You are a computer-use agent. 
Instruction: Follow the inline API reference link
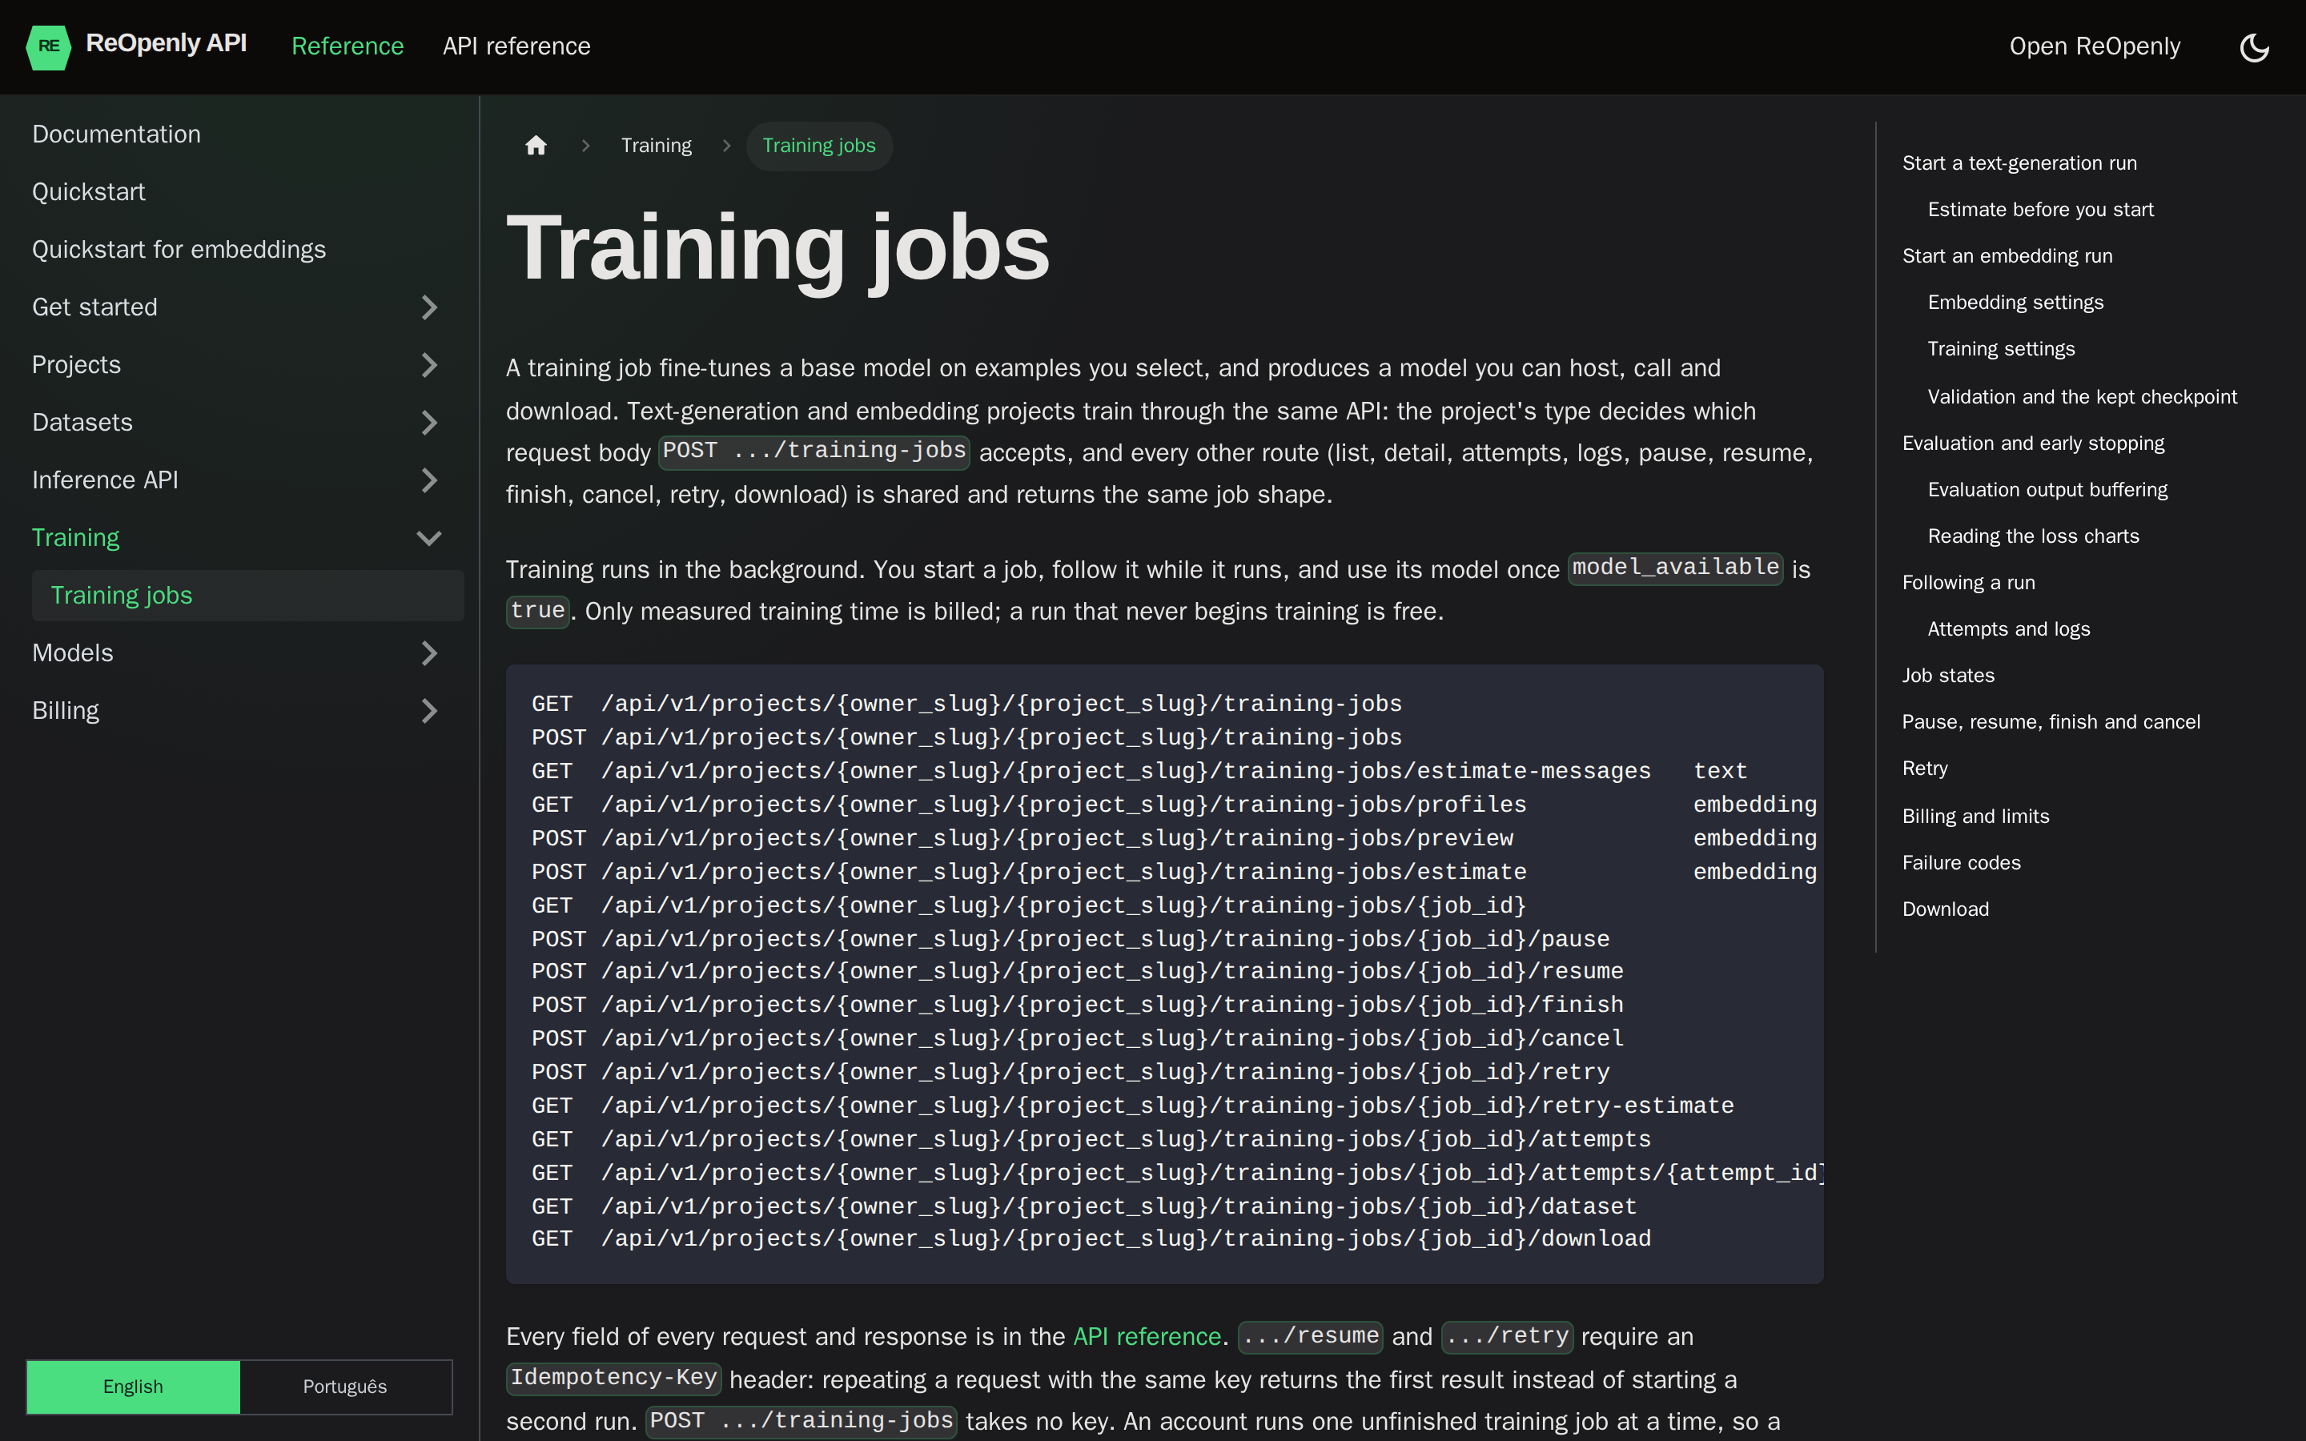click(1147, 1336)
